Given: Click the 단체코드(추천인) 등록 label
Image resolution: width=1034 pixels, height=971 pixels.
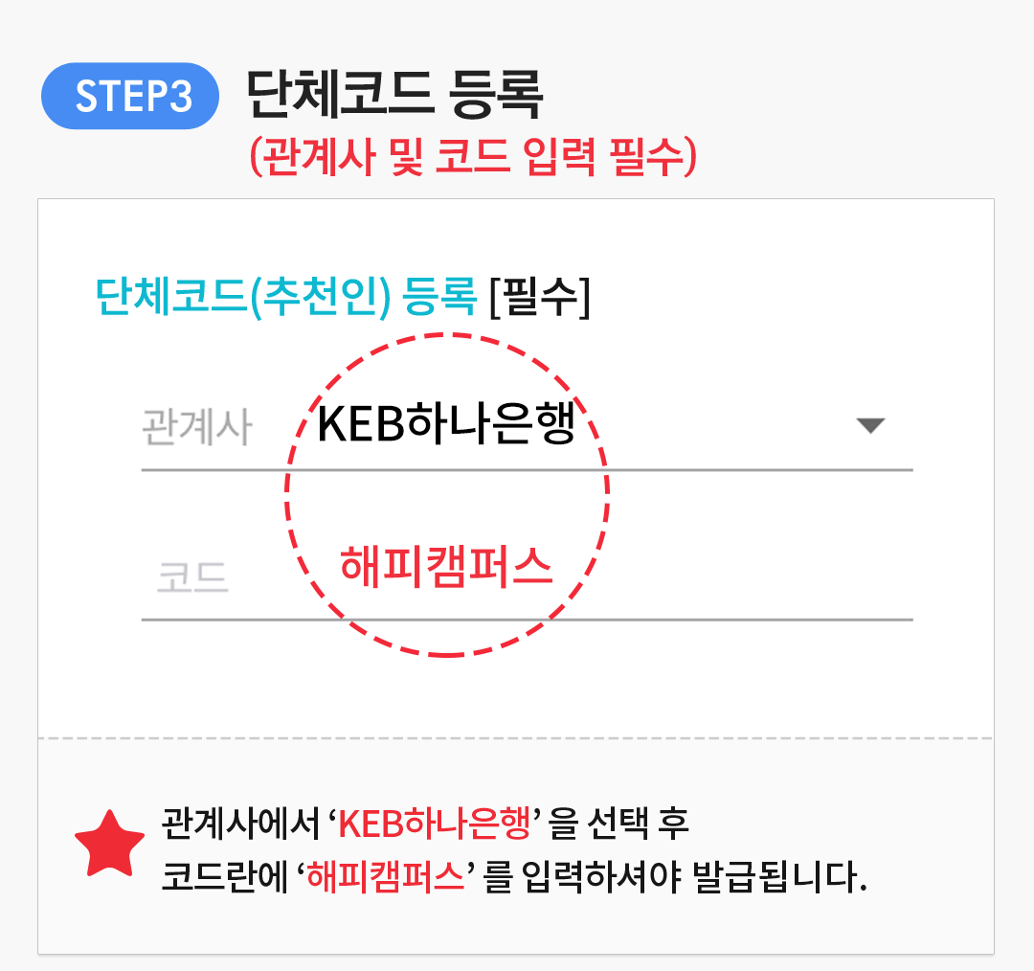Looking at the screenshot, I should [286, 296].
